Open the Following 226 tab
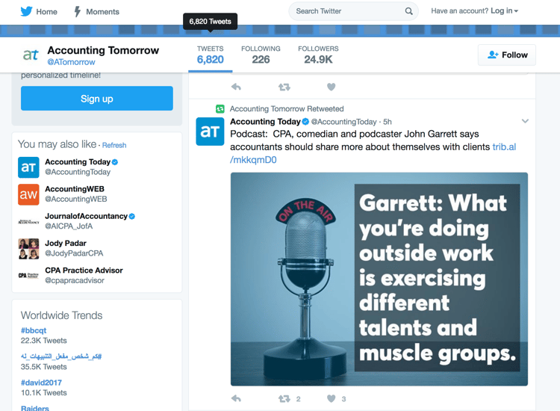Screen dimensions: 560x411 [x=261, y=55]
